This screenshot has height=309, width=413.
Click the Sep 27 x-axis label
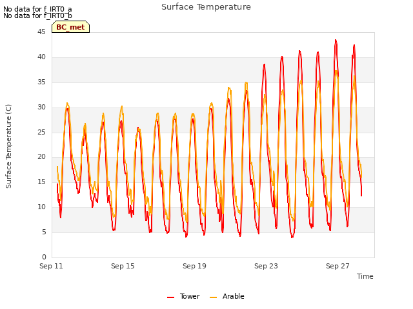pos(337,266)
